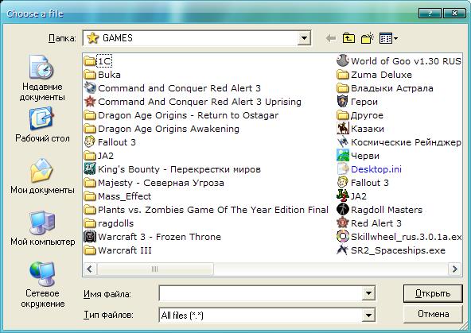Select the Desktop.ini file icon
471x333 pixels.
pos(342,169)
